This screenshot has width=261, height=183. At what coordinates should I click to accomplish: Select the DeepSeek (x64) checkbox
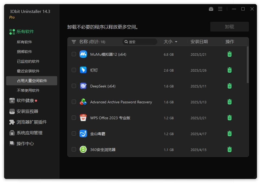point(74,86)
